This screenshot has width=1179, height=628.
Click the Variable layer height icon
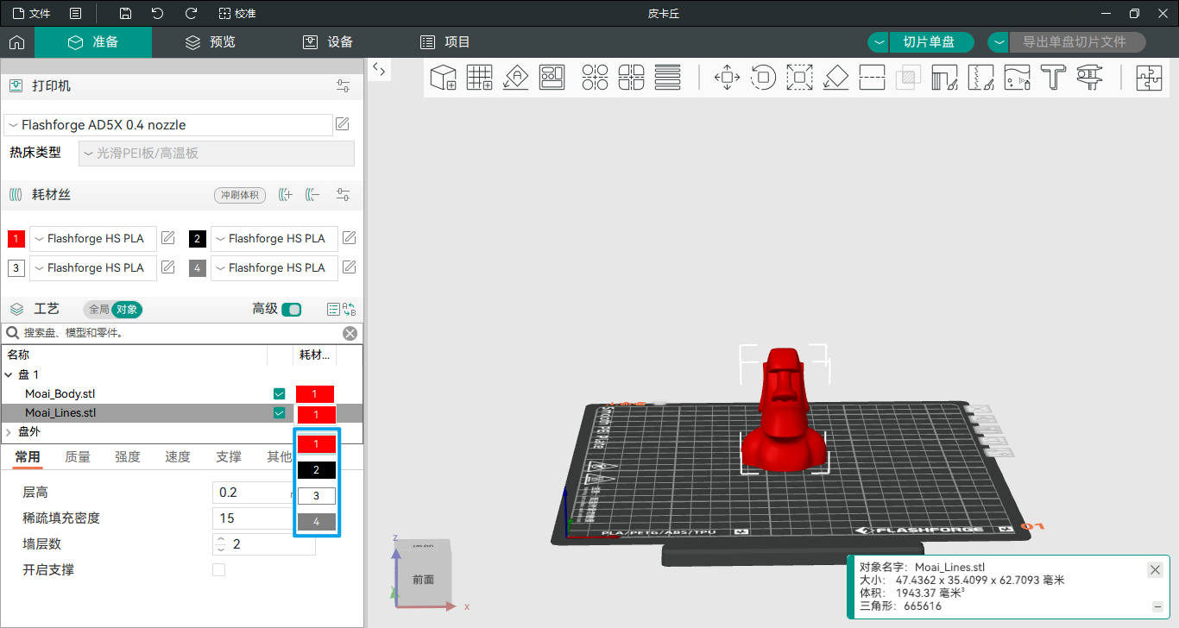[667, 77]
